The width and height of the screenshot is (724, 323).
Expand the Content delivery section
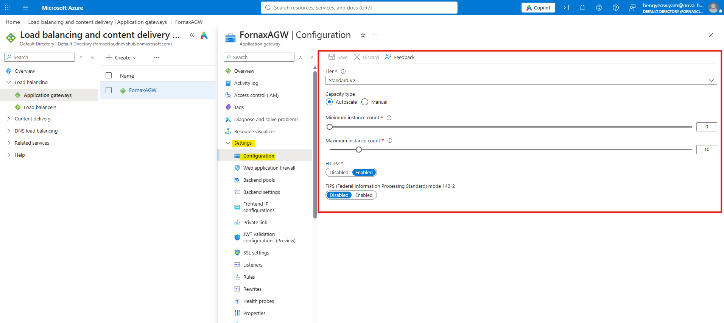(x=9, y=119)
